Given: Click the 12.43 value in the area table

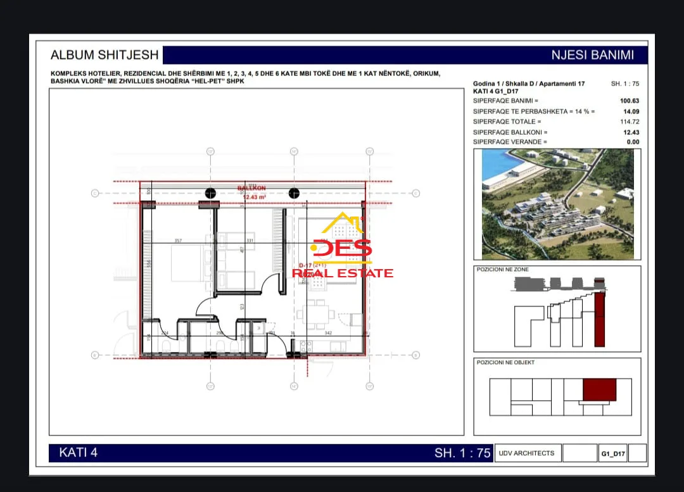Looking at the screenshot, I should click(x=631, y=132).
